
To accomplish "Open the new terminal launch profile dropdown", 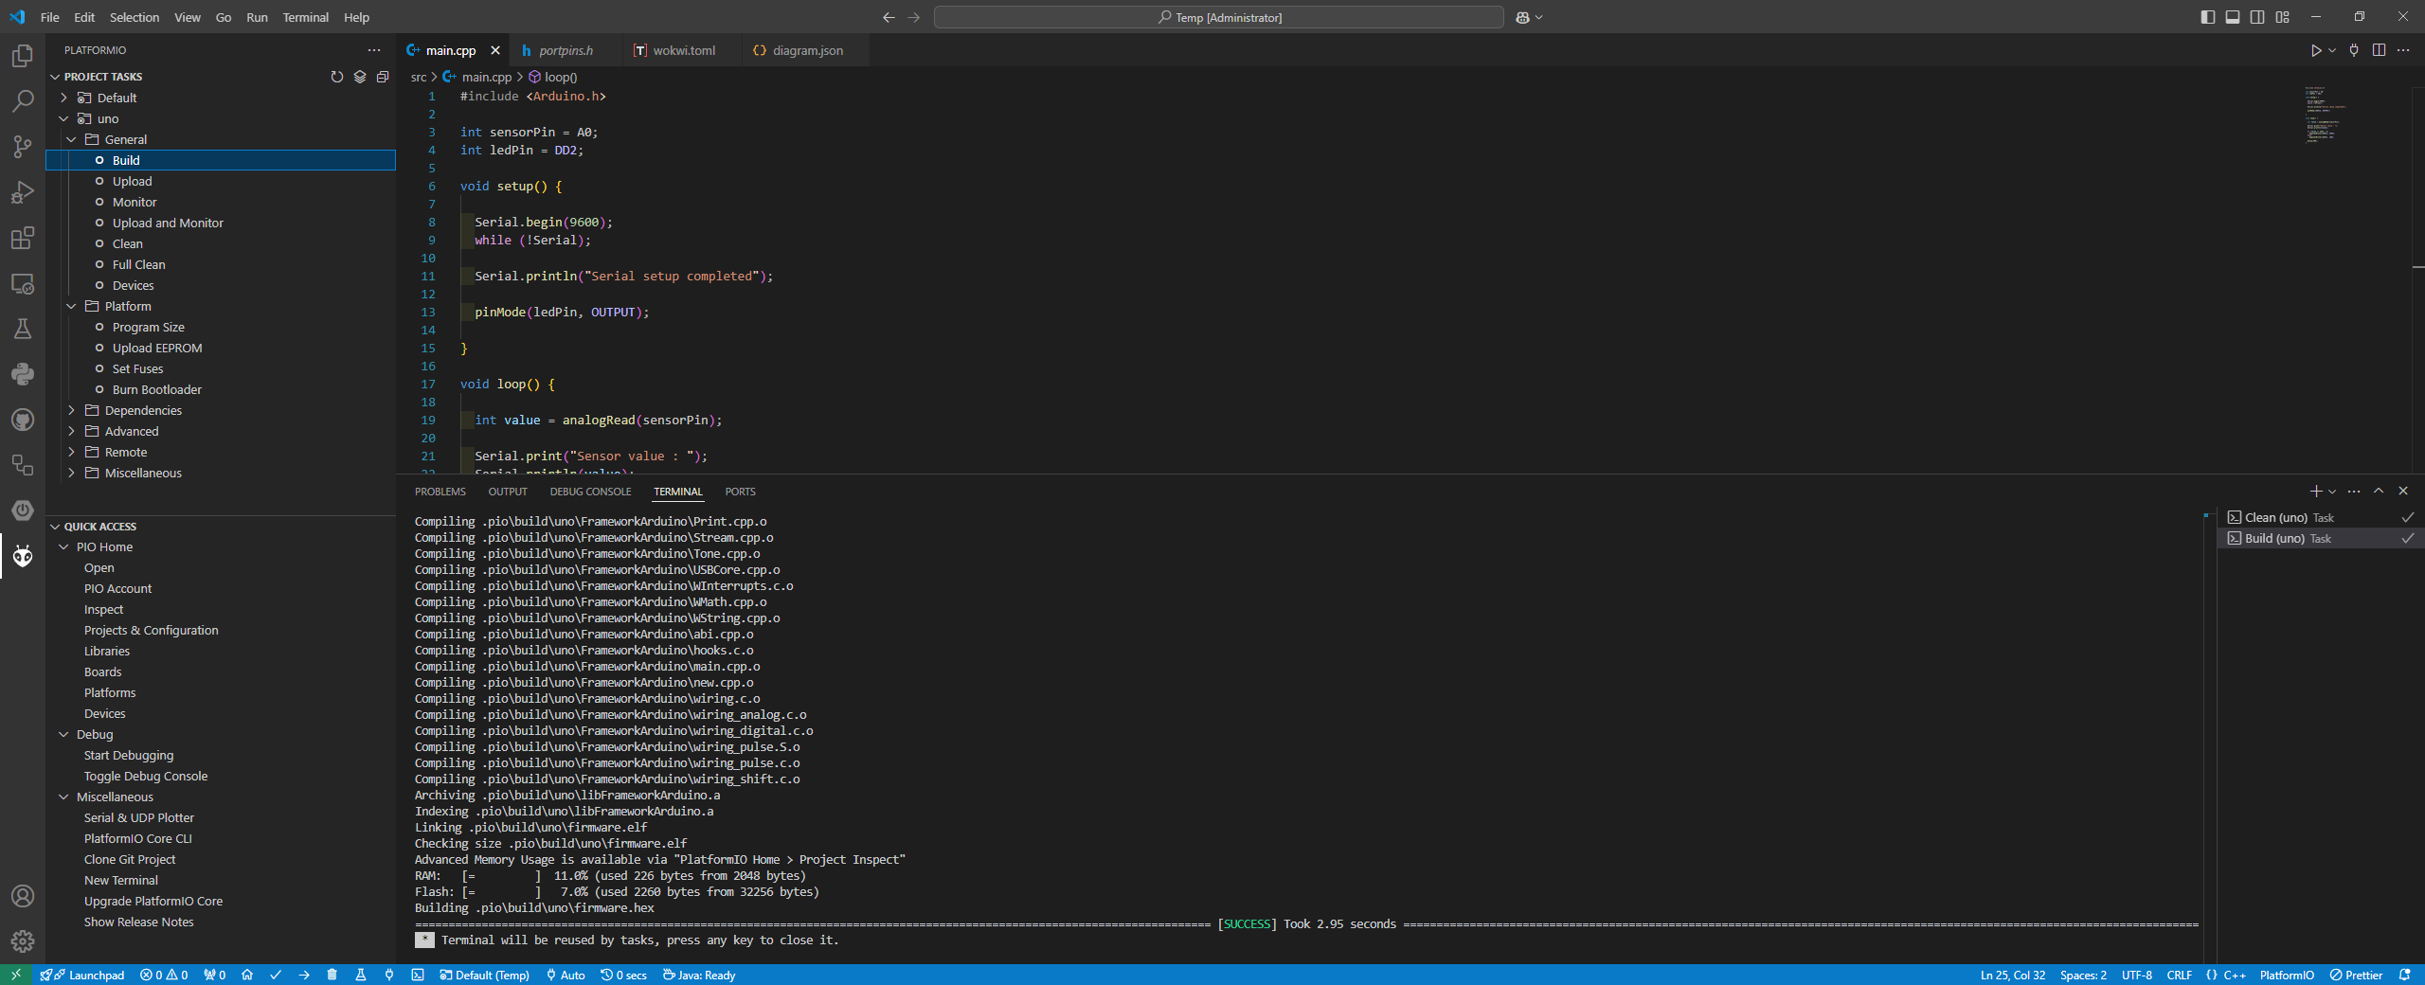I will pos(2332,492).
